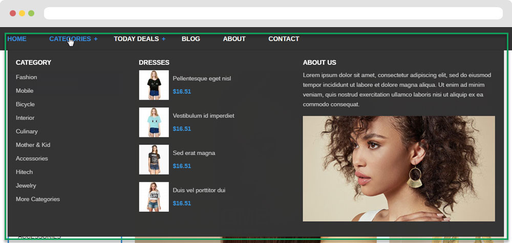Image resolution: width=512 pixels, height=243 pixels.
Task: Select the Fashion category link
Action: coord(27,77)
